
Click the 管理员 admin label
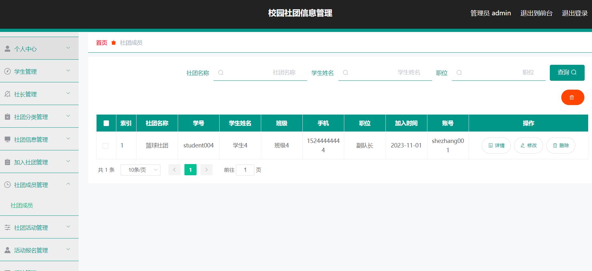pos(491,13)
